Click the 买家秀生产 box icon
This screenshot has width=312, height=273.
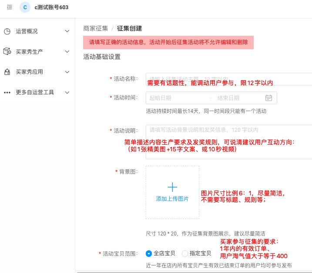coord(7,51)
